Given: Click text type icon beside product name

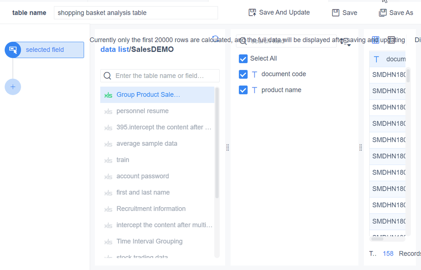Looking at the screenshot, I should tap(254, 90).
